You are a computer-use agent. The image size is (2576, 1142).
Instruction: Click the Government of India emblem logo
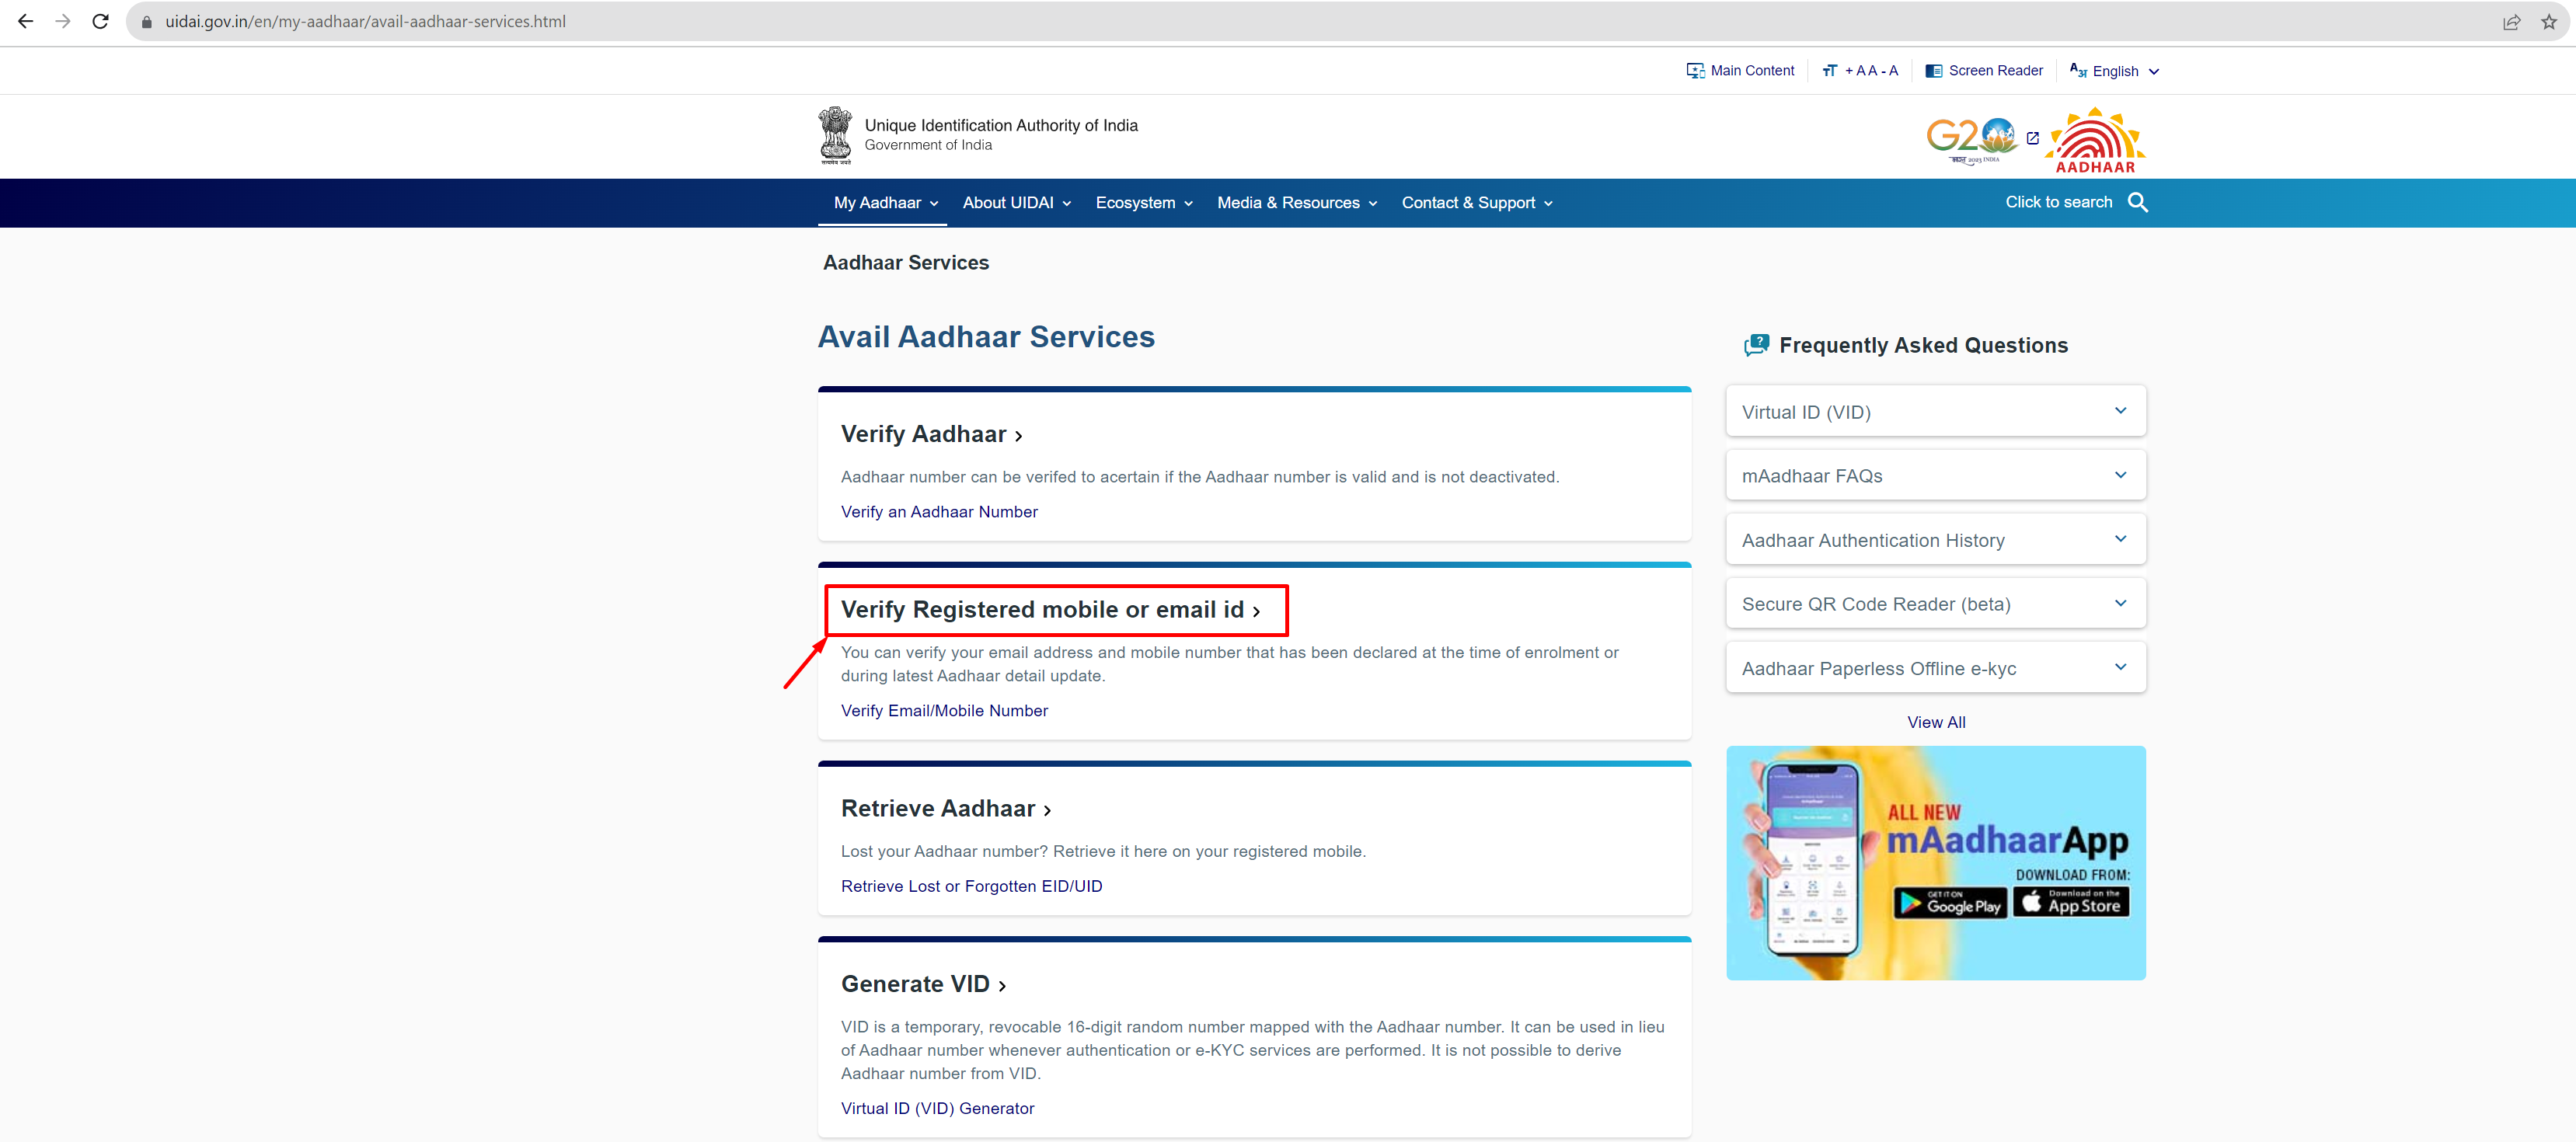tap(835, 136)
